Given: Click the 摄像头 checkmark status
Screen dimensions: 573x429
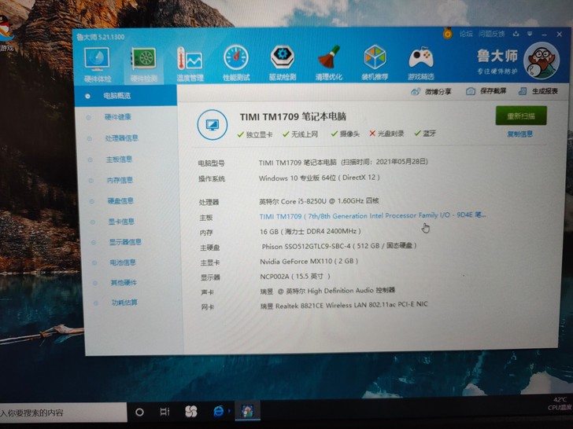Looking at the screenshot, I should coord(345,134).
